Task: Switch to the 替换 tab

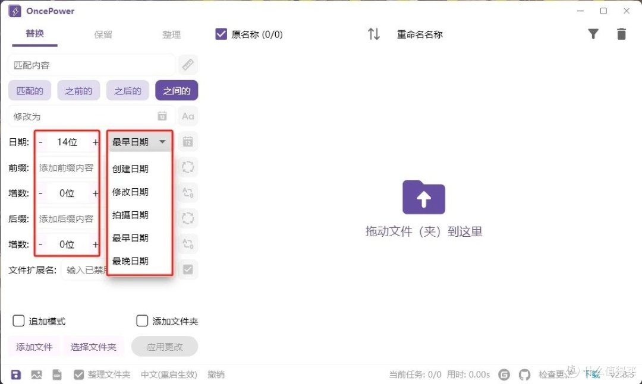Action: point(35,34)
